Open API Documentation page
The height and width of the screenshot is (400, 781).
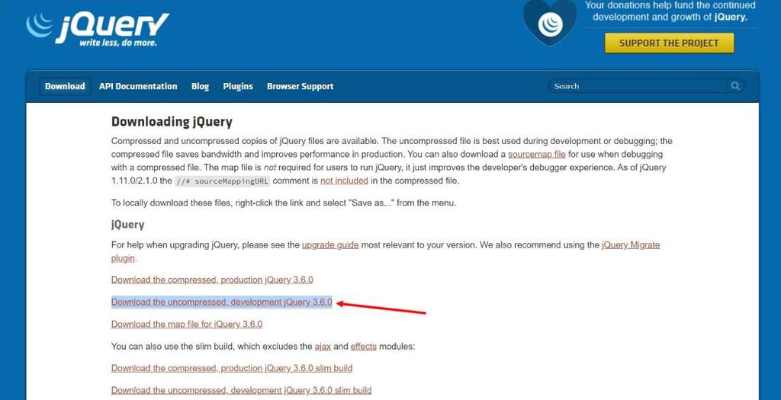click(138, 86)
